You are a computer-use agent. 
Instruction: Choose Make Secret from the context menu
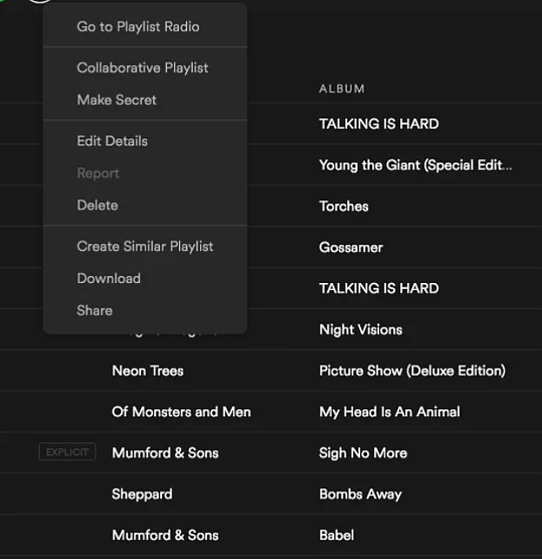point(116,100)
